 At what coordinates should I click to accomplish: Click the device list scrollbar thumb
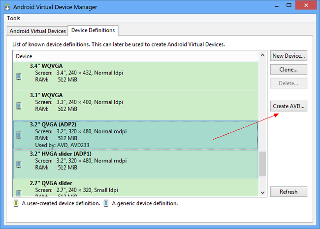tap(263, 164)
